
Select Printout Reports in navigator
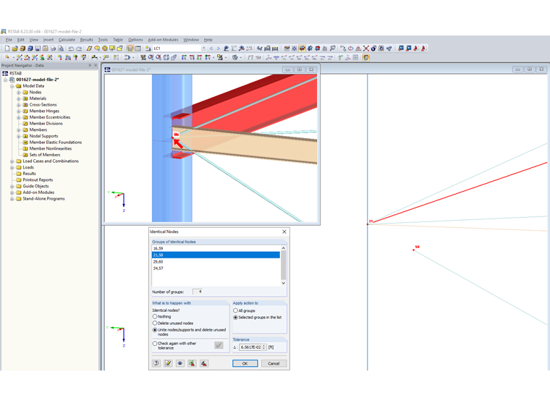click(x=38, y=180)
